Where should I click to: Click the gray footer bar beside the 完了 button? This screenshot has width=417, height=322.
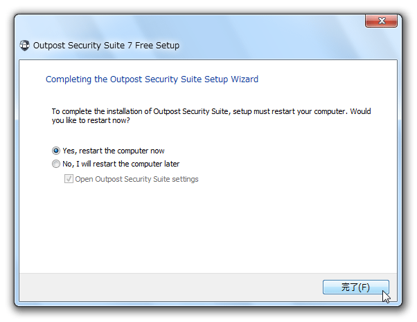click(170, 287)
